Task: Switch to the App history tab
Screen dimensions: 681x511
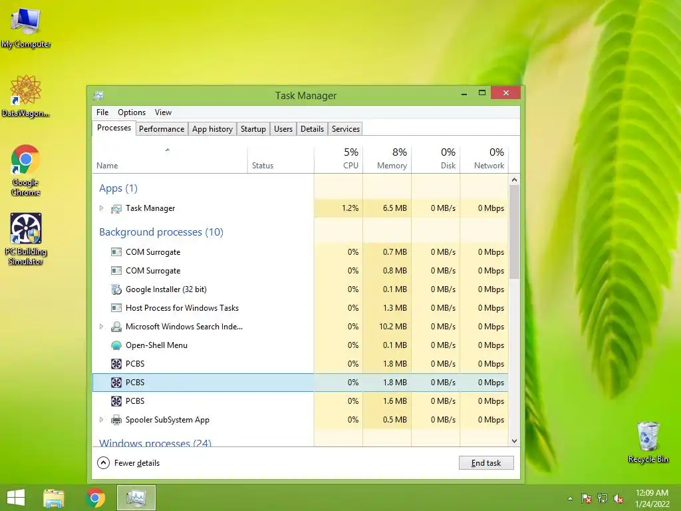Action: click(x=212, y=129)
